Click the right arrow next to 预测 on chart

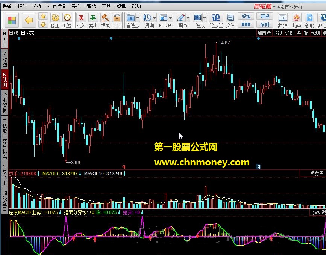324,33
